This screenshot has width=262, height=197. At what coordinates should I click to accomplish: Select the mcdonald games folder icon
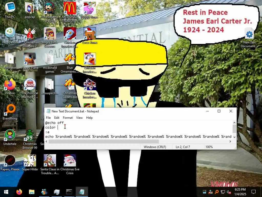click(50, 63)
